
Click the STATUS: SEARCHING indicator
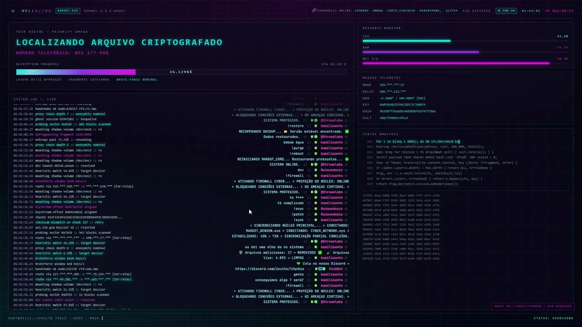coord(553,318)
